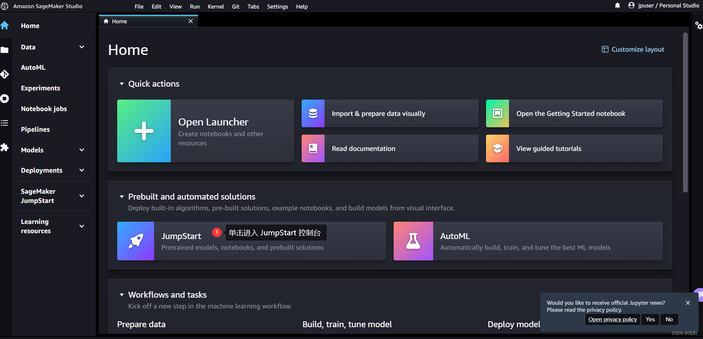The height and width of the screenshot is (339, 703).
Task: Open the Read documentation card
Action: tap(390, 148)
